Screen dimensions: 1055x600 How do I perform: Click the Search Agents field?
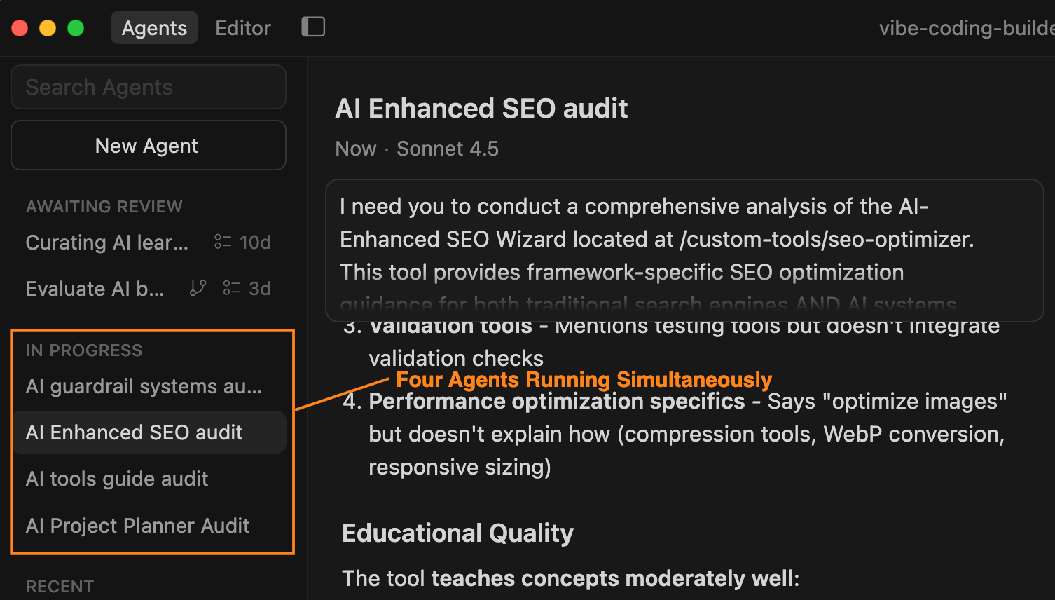tap(149, 87)
